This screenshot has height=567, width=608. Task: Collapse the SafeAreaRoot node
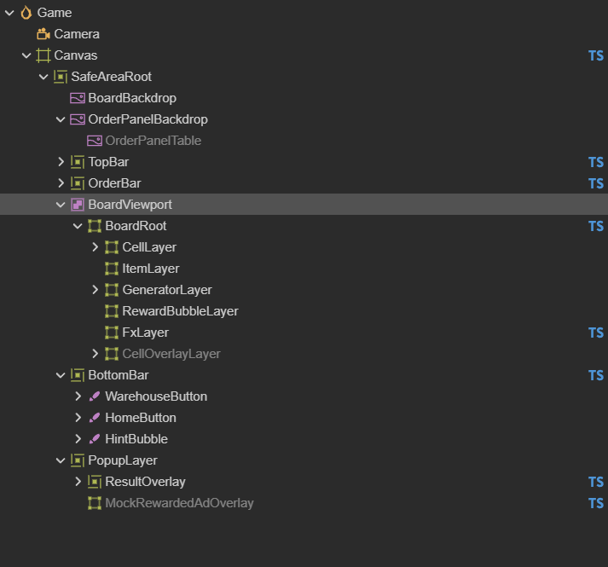click(x=43, y=77)
